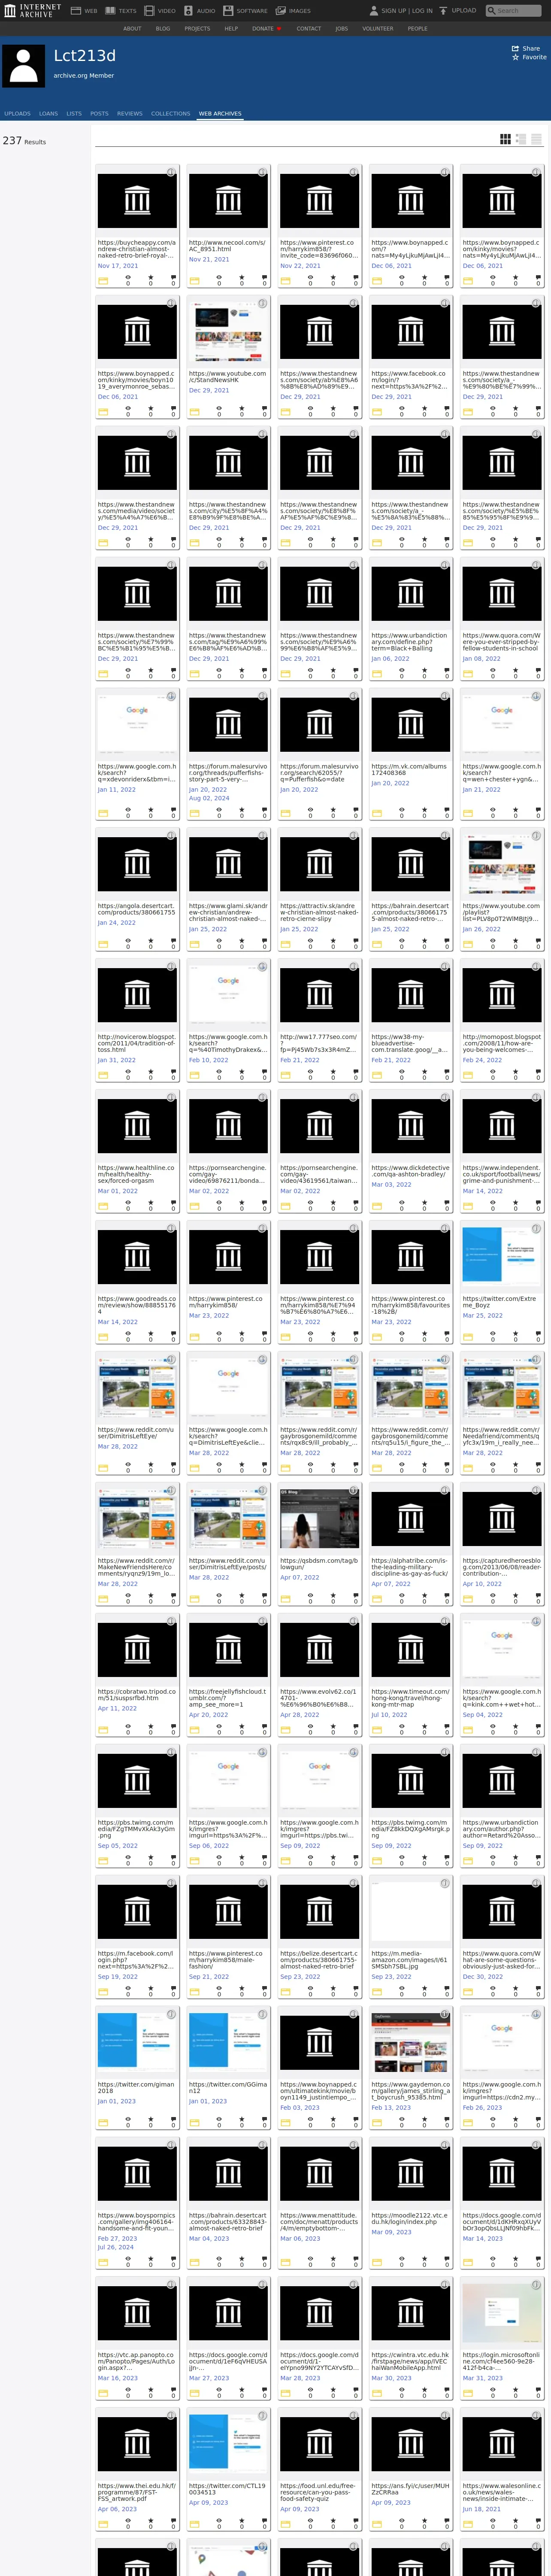
Task: Click the '237 Results' count text
Action: [24, 141]
